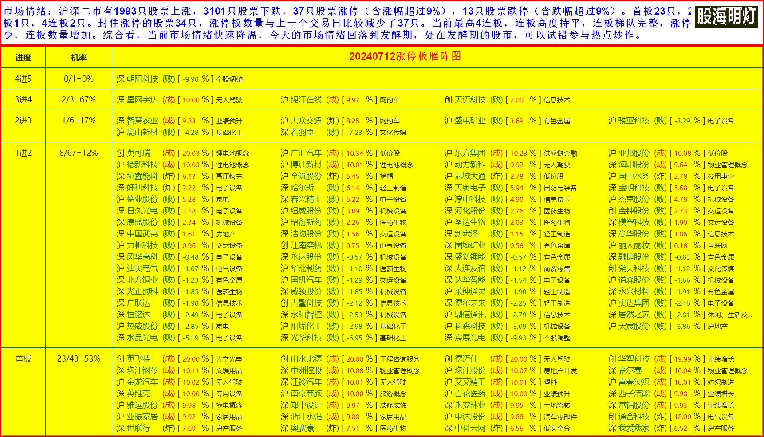Select stock 紫天科技
The width and height of the screenshot is (764, 437).
(x=634, y=268)
